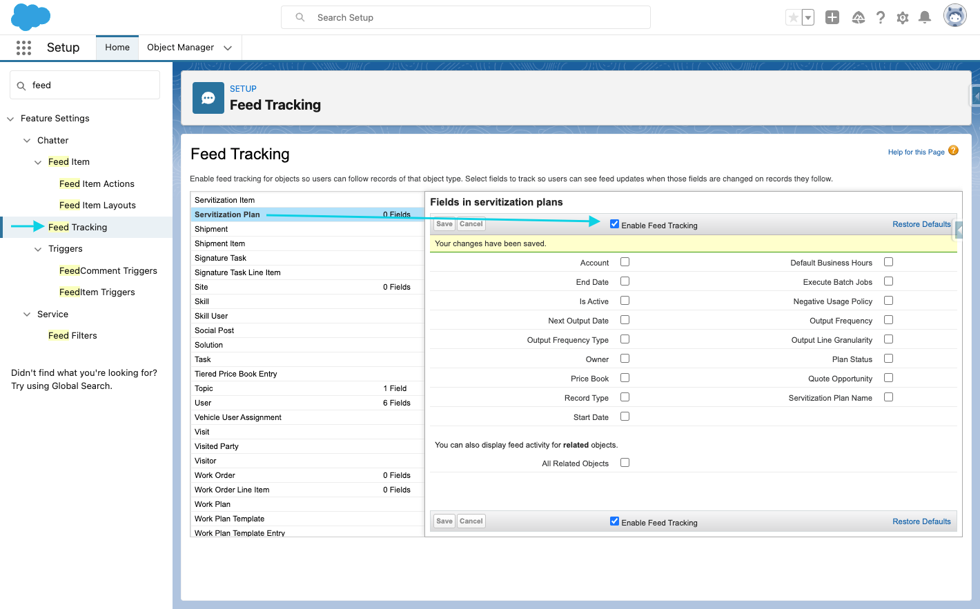This screenshot has height=609, width=980.
Task: Open Feed Item Actions in sidebar
Action: click(x=97, y=184)
